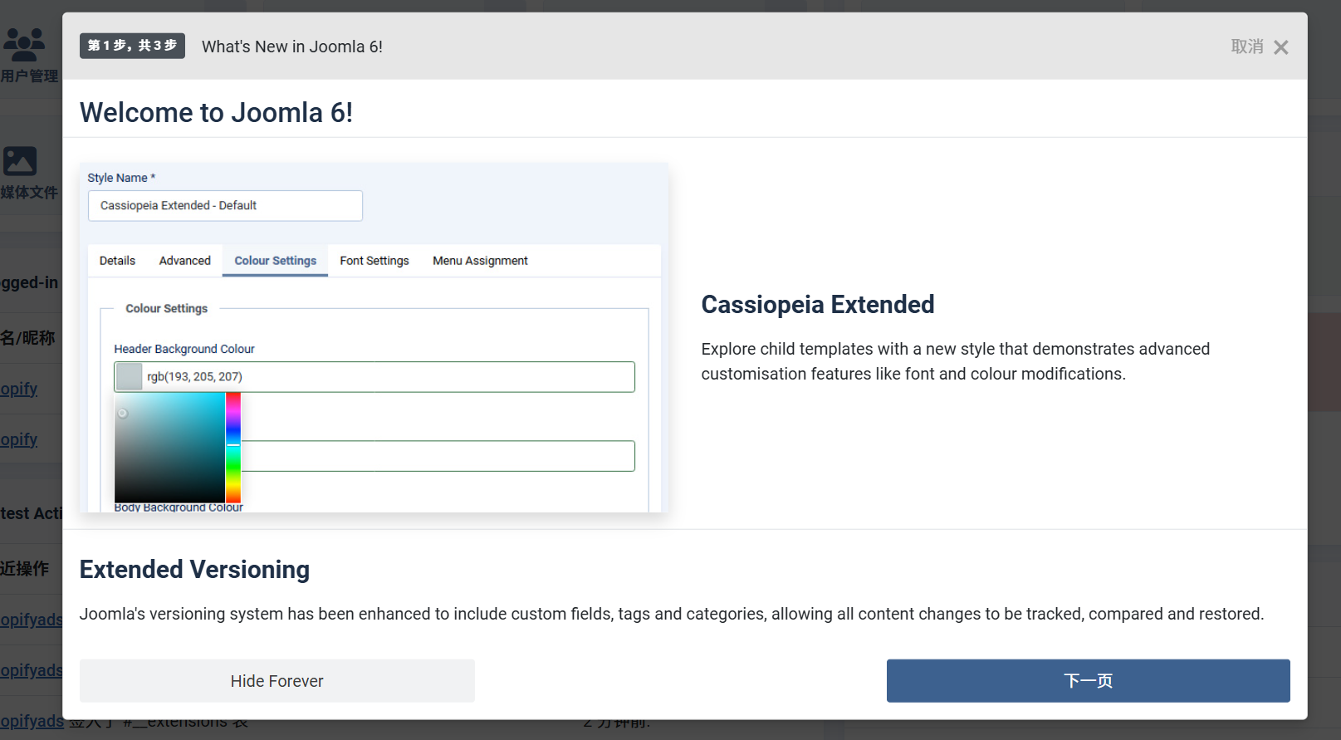Screen dimensions: 1341x740
Task: Open the Font Settings tab
Action: point(374,261)
